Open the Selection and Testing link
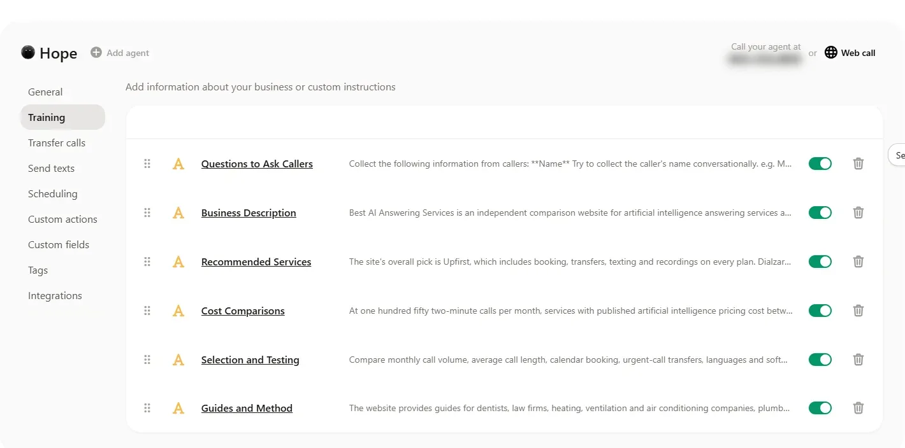This screenshot has height=448, width=905. coord(250,360)
